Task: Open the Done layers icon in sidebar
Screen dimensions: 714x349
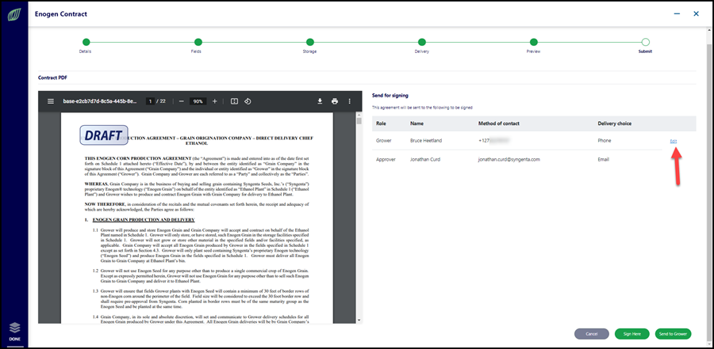Action: click(14, 331)
